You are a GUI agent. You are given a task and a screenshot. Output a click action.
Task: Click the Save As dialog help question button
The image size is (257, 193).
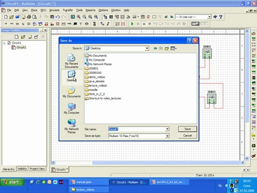[x=189, y=40]
